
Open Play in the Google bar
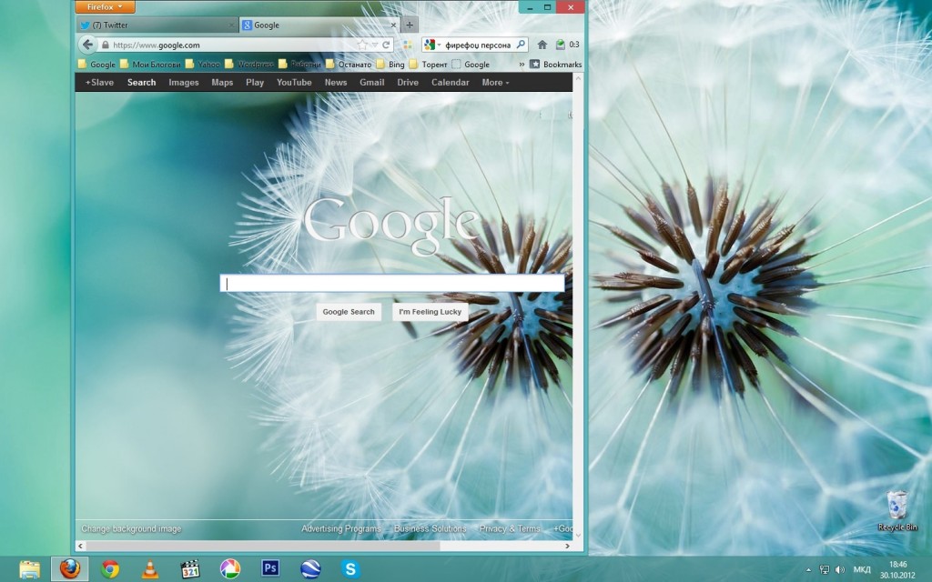(x=255, y=83)
